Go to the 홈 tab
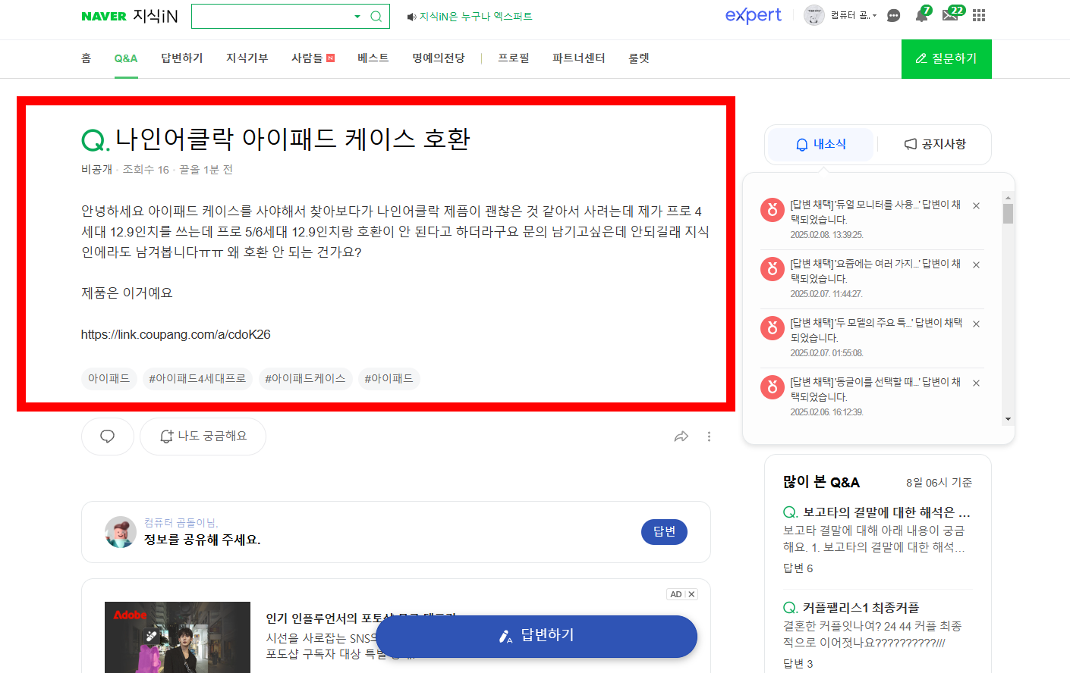1070x673 pixels. (86, 58)
